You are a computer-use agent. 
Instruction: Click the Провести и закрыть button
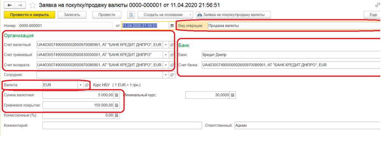click(30, 15)
